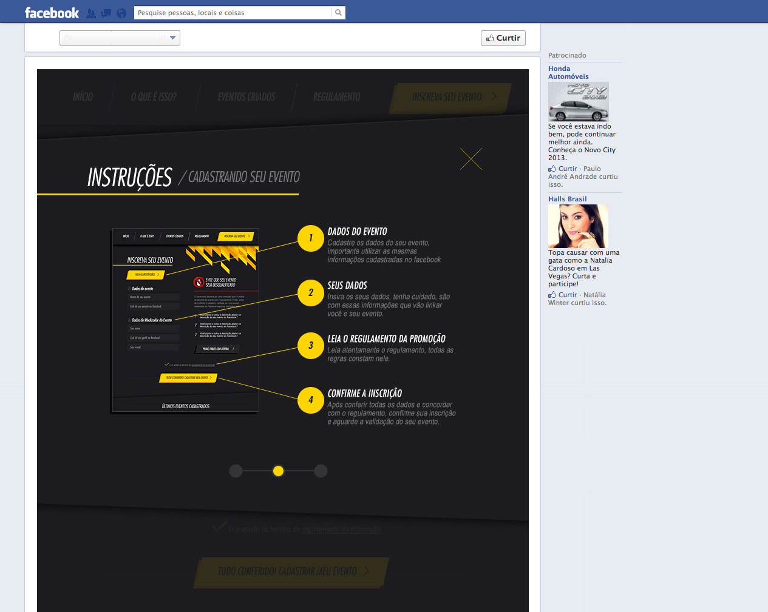
Task: Click the instructions screenshot thumbnail
Action: click(x=185, y=321)
